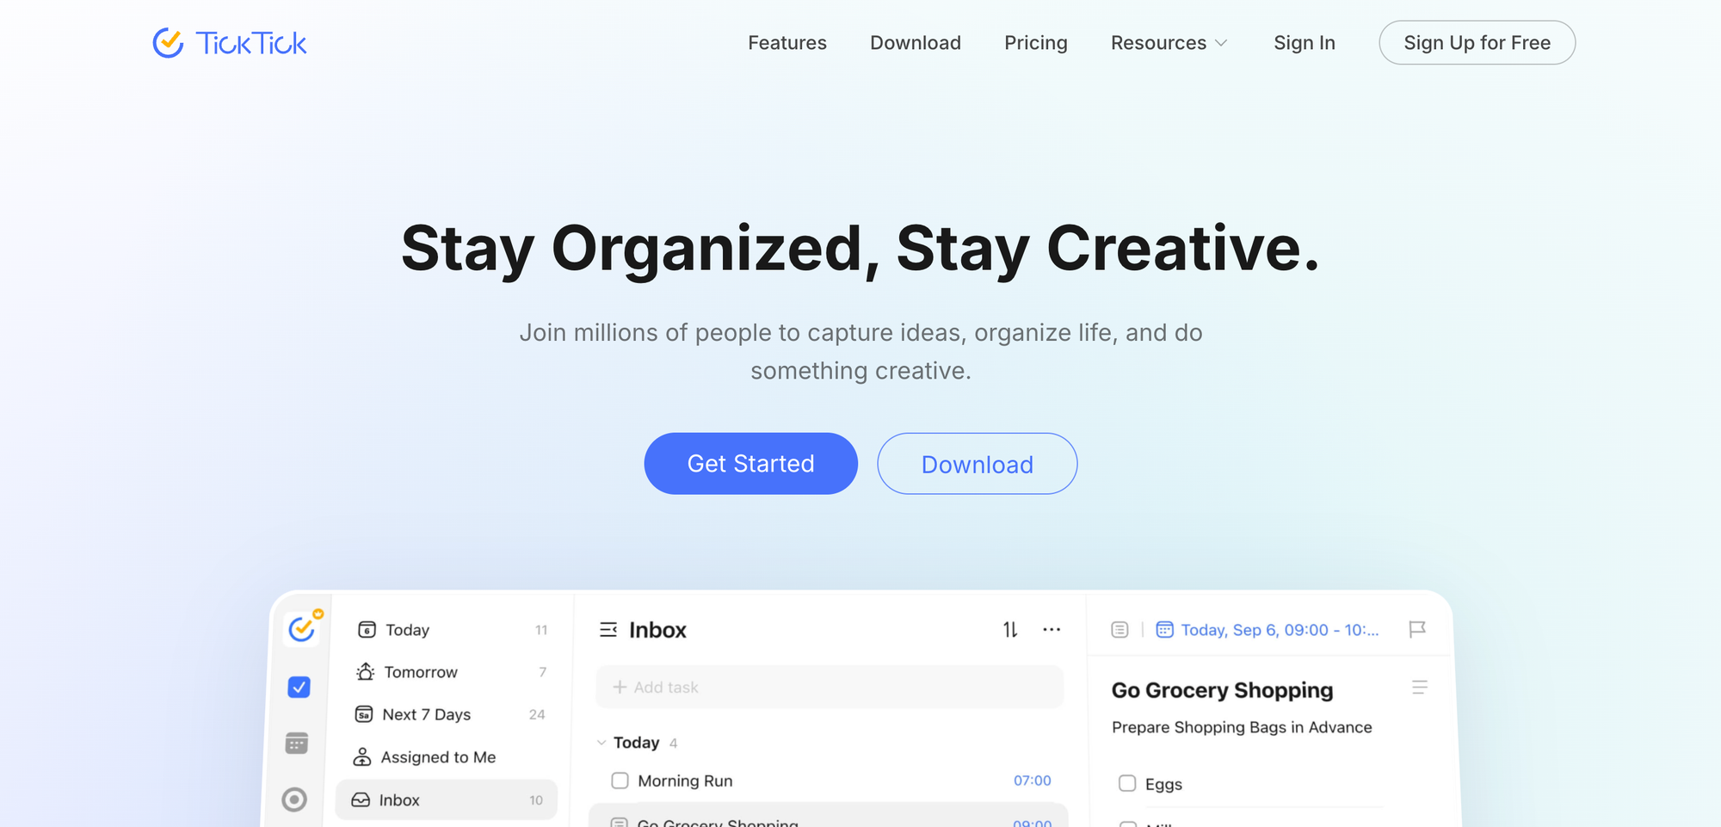Go to the Pricing page

[x=1036, y=42]
